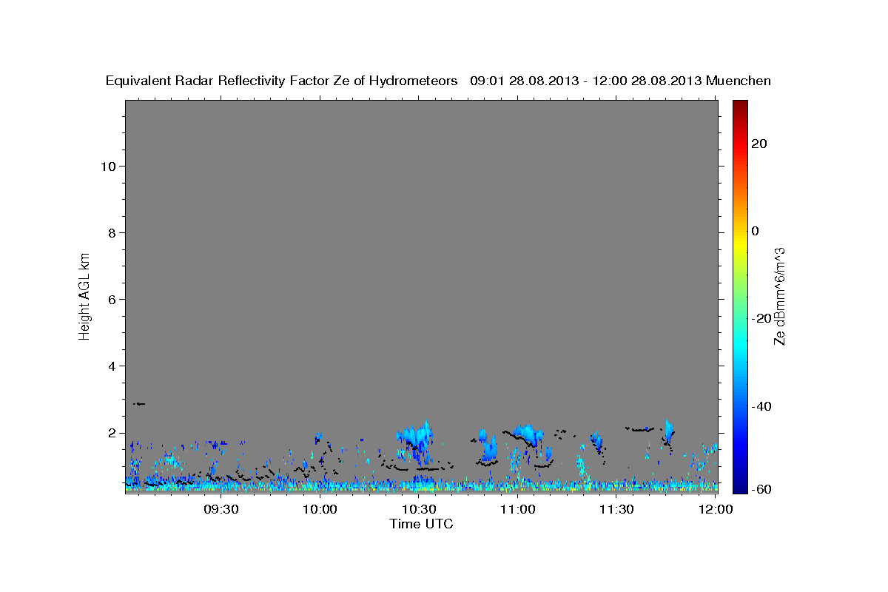Click the yellow section of the colorbar

(740, 244)
